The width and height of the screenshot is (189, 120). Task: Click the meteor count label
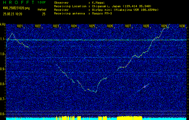pos(42,10)
